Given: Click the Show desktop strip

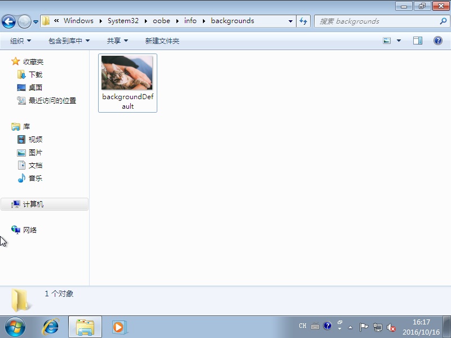Looking at the screenshot, I should click(x=447, y=327).
